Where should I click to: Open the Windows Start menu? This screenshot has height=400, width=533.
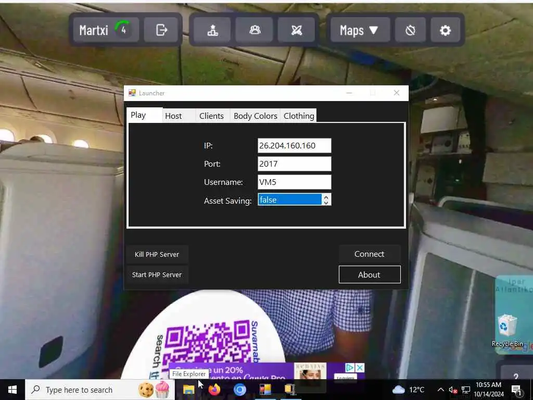click(x=12, y=390)
